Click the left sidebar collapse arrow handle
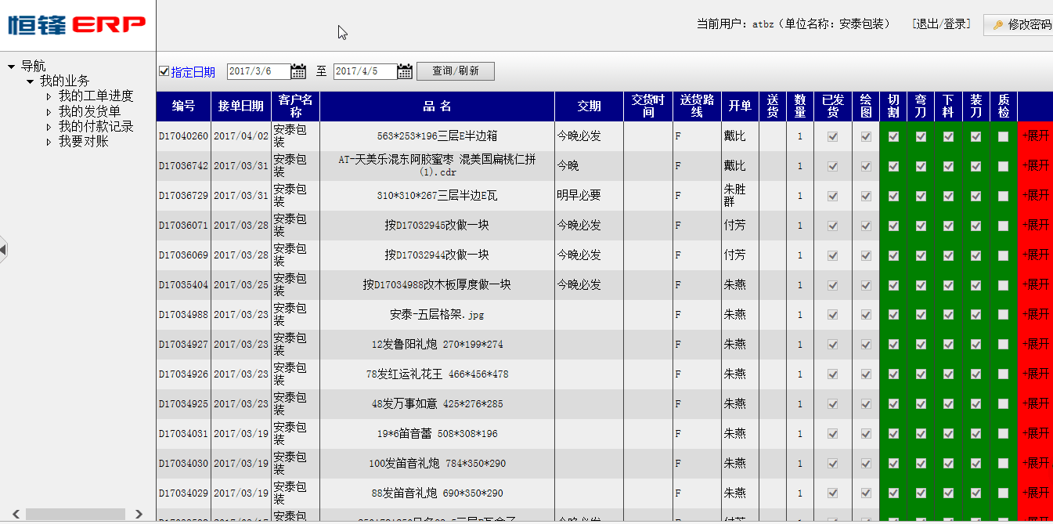Image resolution: width=1053 pixels, height=524 pixels. [x=3, y=249]
